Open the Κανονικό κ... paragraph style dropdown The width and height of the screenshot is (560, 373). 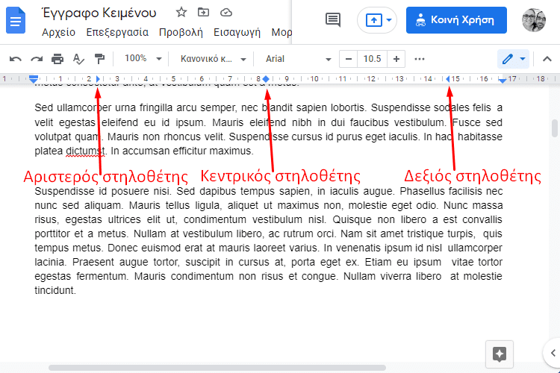(x=214, y=59)
